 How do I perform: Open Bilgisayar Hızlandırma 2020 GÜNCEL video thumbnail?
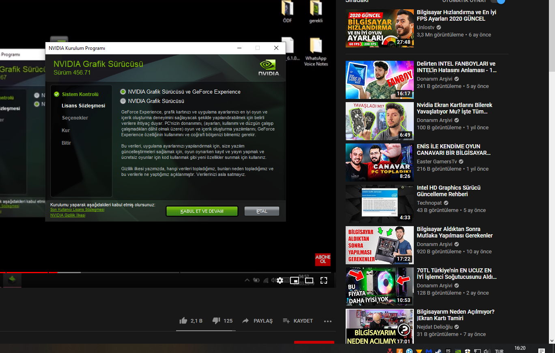coord(380,28)
